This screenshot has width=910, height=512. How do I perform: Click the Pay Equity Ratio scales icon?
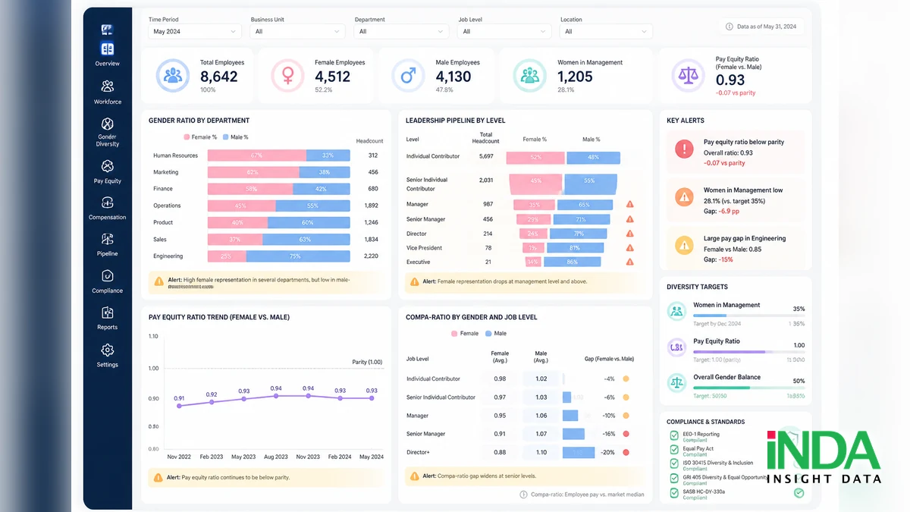689,76
